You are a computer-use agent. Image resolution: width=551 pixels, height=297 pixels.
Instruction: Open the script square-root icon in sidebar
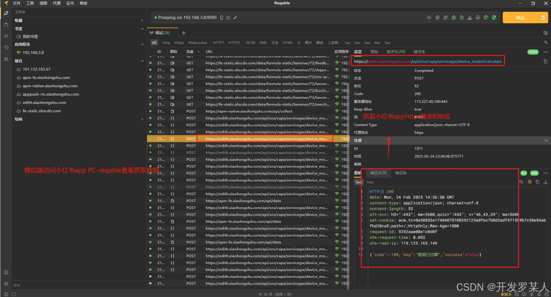(x=6, y=36)
